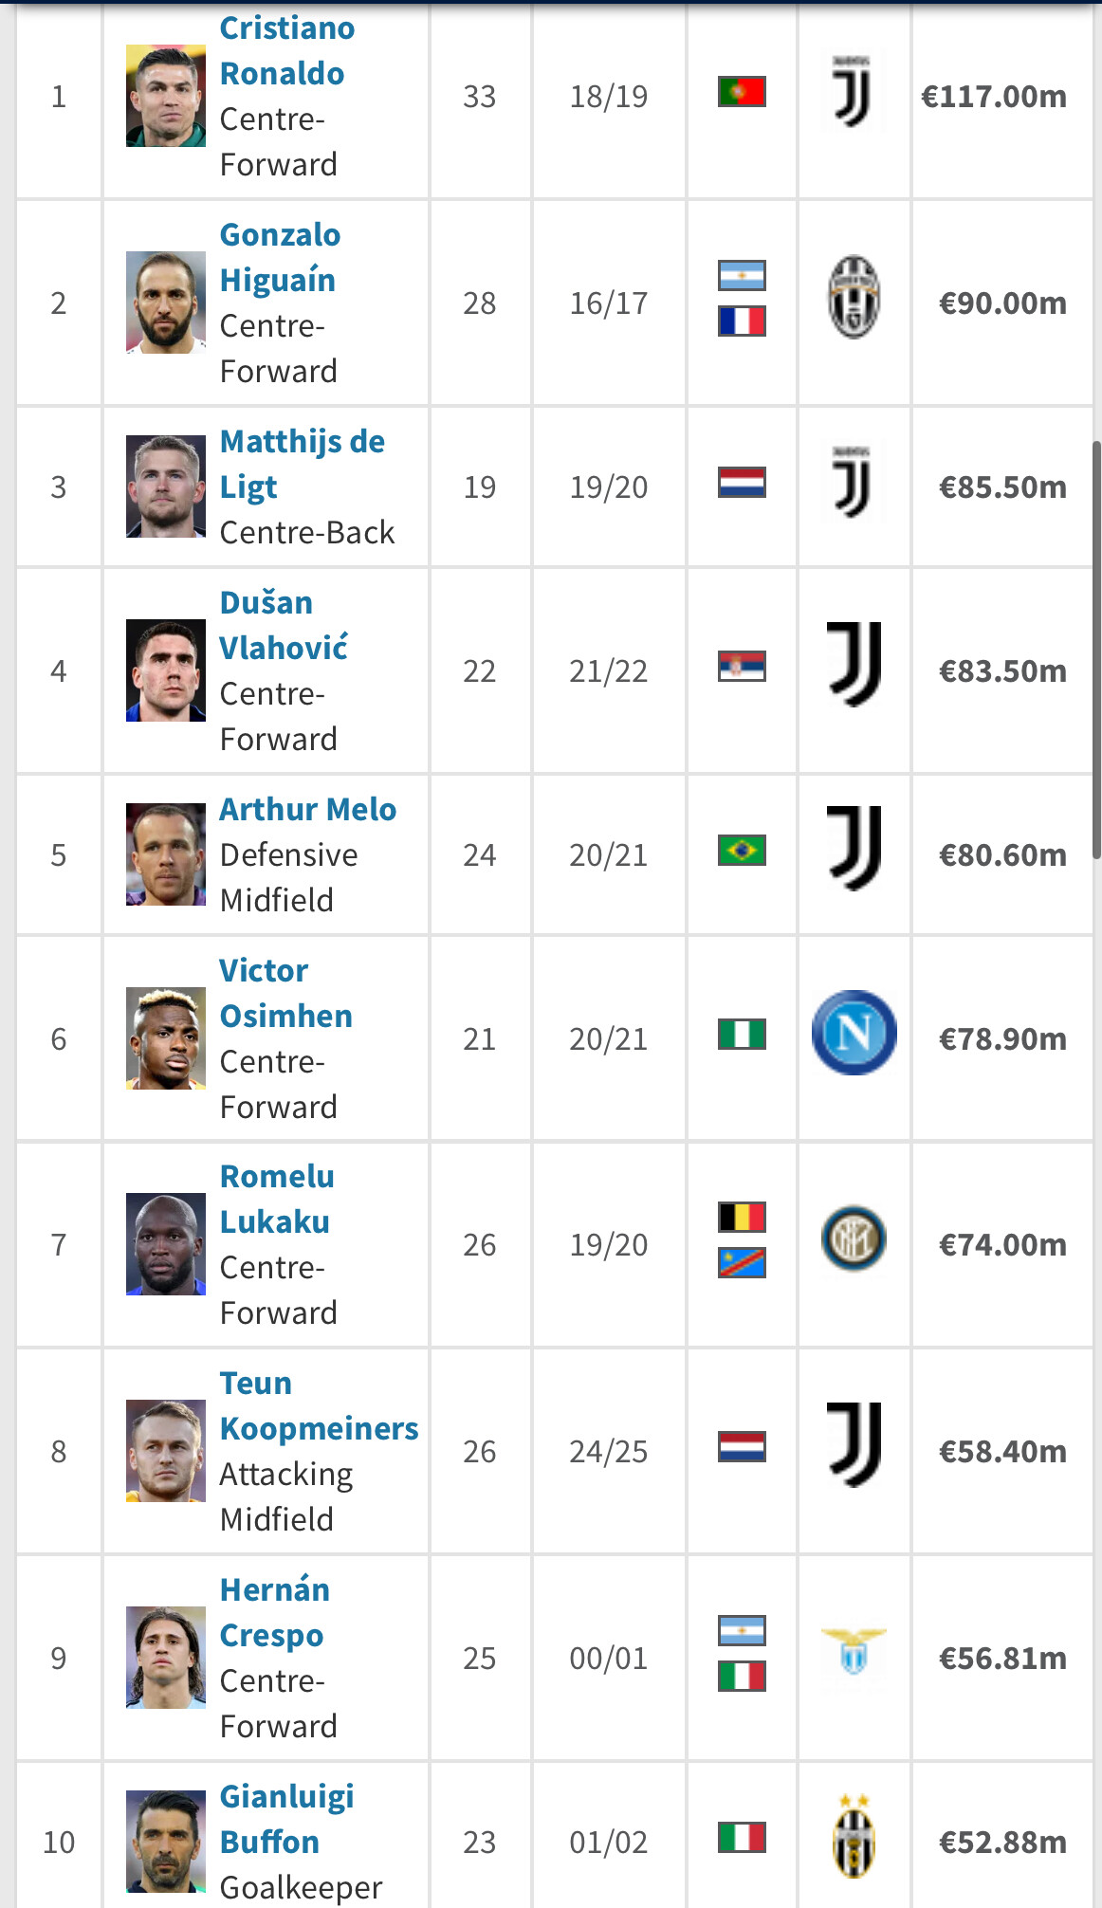Click Dušan Vlahović's portrait thumbnail
Viewport: 1102px width, 1908px height.
(166, 670)
